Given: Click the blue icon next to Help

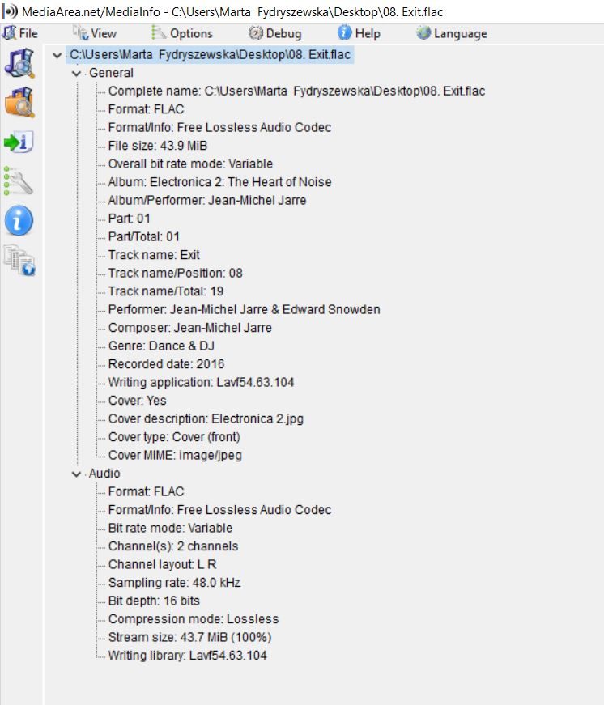Looking at the screenshot, I should [344, 33].
